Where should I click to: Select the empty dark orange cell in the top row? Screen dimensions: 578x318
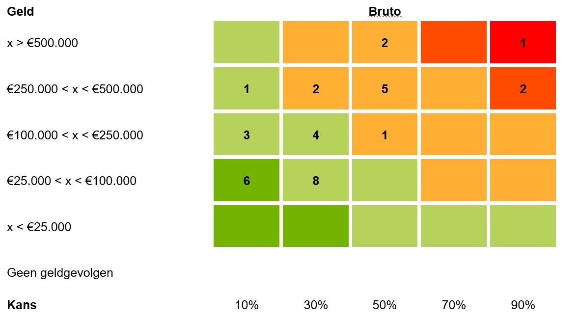(x=453, y=43)
